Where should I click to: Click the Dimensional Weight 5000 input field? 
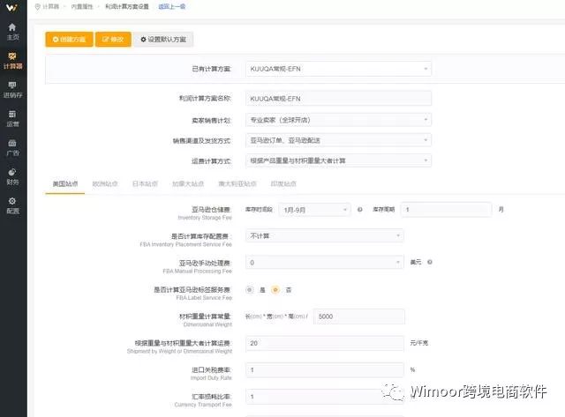click(359, 316)
